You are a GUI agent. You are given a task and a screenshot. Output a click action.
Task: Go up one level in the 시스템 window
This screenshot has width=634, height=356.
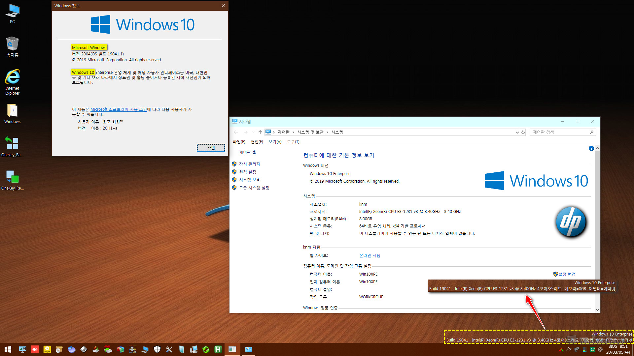260,132
